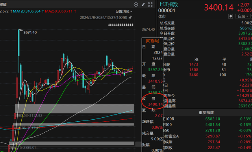Select the index row with value 2701.70

click(208, 130)
